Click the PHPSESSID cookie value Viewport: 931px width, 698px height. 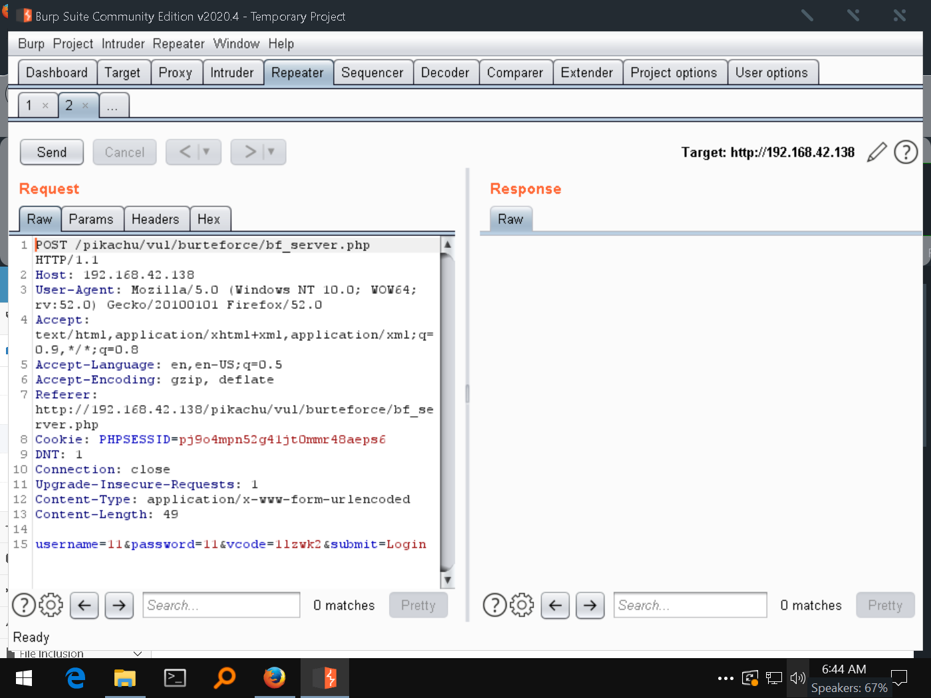click(x=282, y=439)
